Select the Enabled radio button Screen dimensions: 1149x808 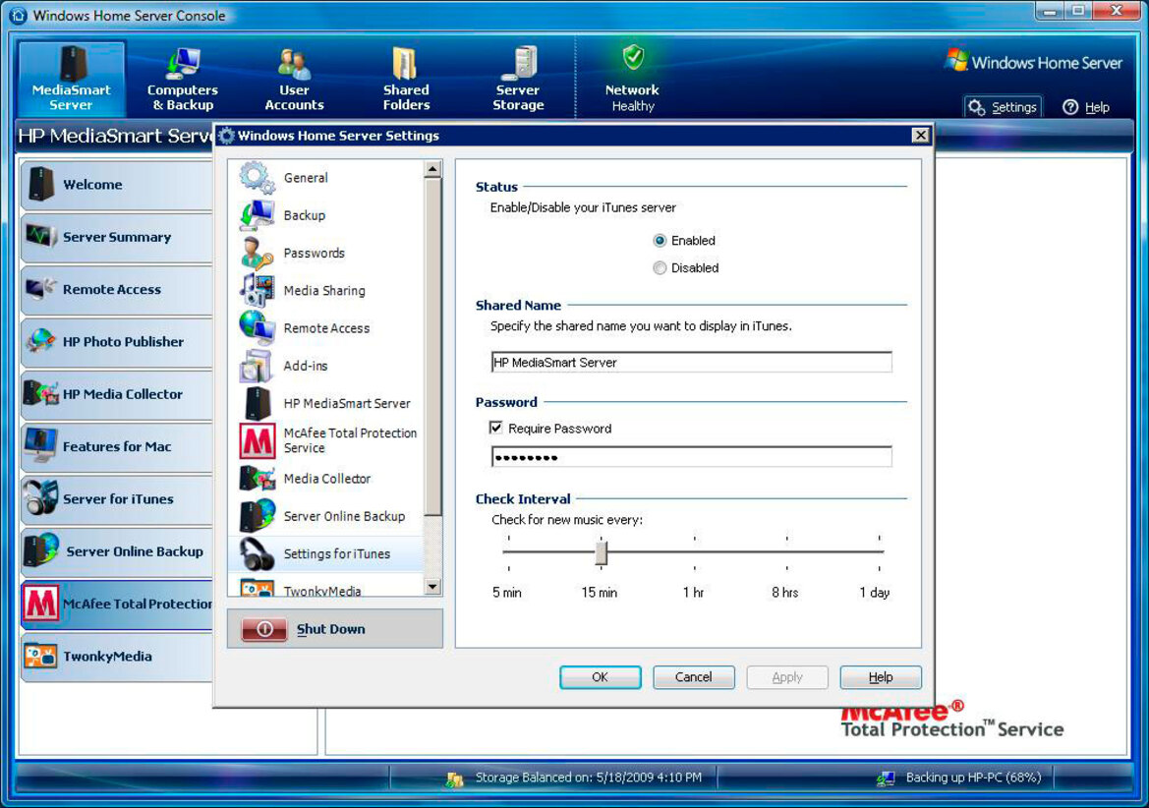click(x=660, y=240)
